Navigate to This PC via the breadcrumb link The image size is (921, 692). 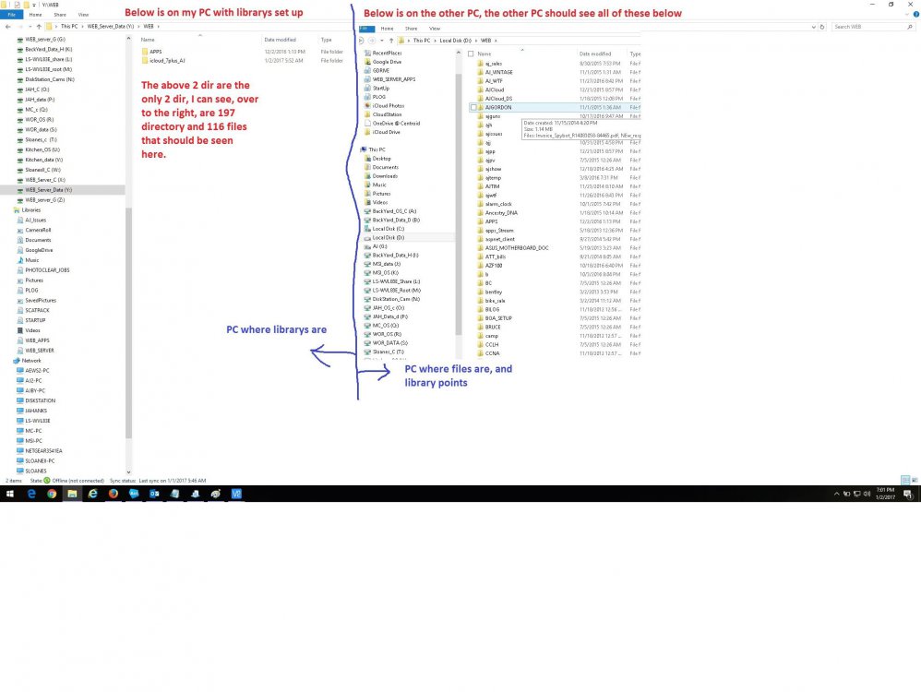pyautogui.click(x=421, y=41)
